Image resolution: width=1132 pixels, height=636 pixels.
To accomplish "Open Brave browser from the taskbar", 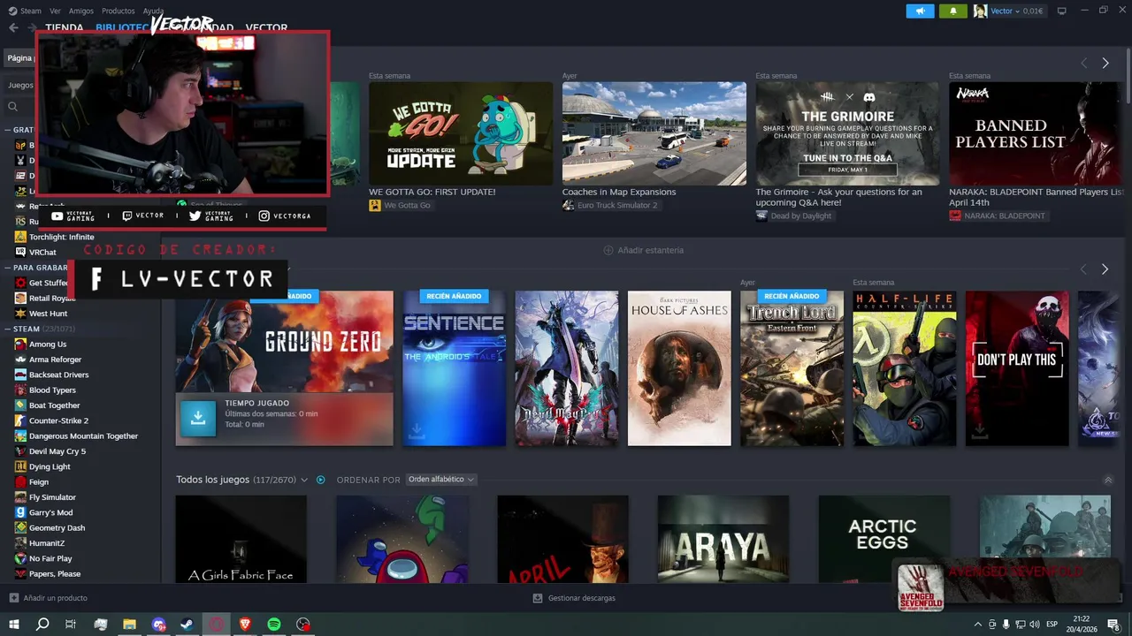I will tap(245, 625).
